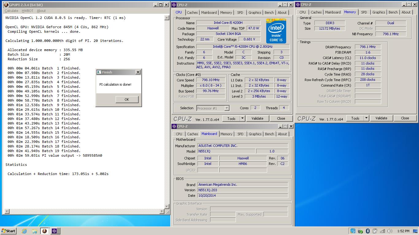Click the GPUPI title bar app icon
The height and width of the screenshot is (235, 419).
click(x=6, y=5)
